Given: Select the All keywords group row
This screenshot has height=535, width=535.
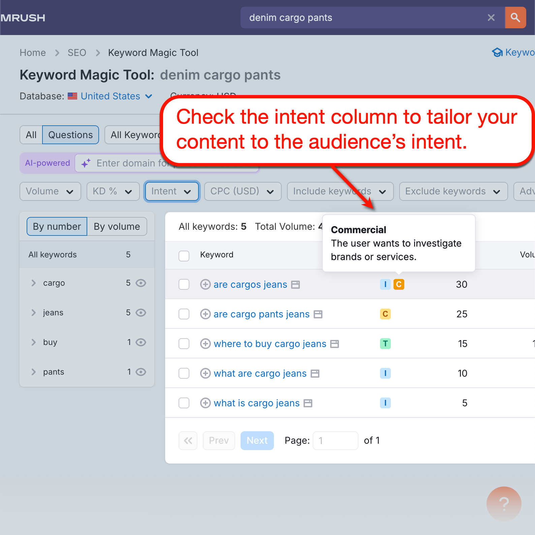Looking at the screenshot, I should pos(87,255).
